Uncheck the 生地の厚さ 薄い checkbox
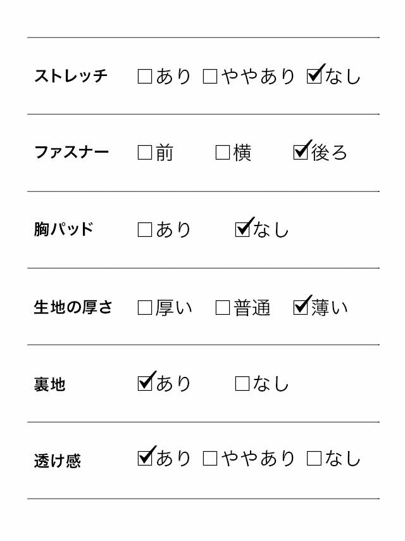Viewport: 405px width, 541px height. click(x=301, y=308)
